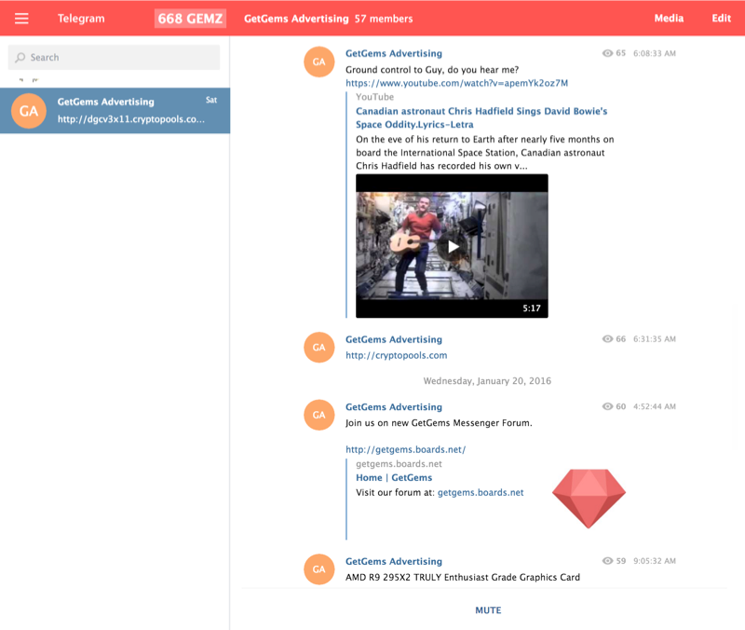Open the Home | GetGems preview title
Viewport: 745px width, 630px height.
(394, 477)
